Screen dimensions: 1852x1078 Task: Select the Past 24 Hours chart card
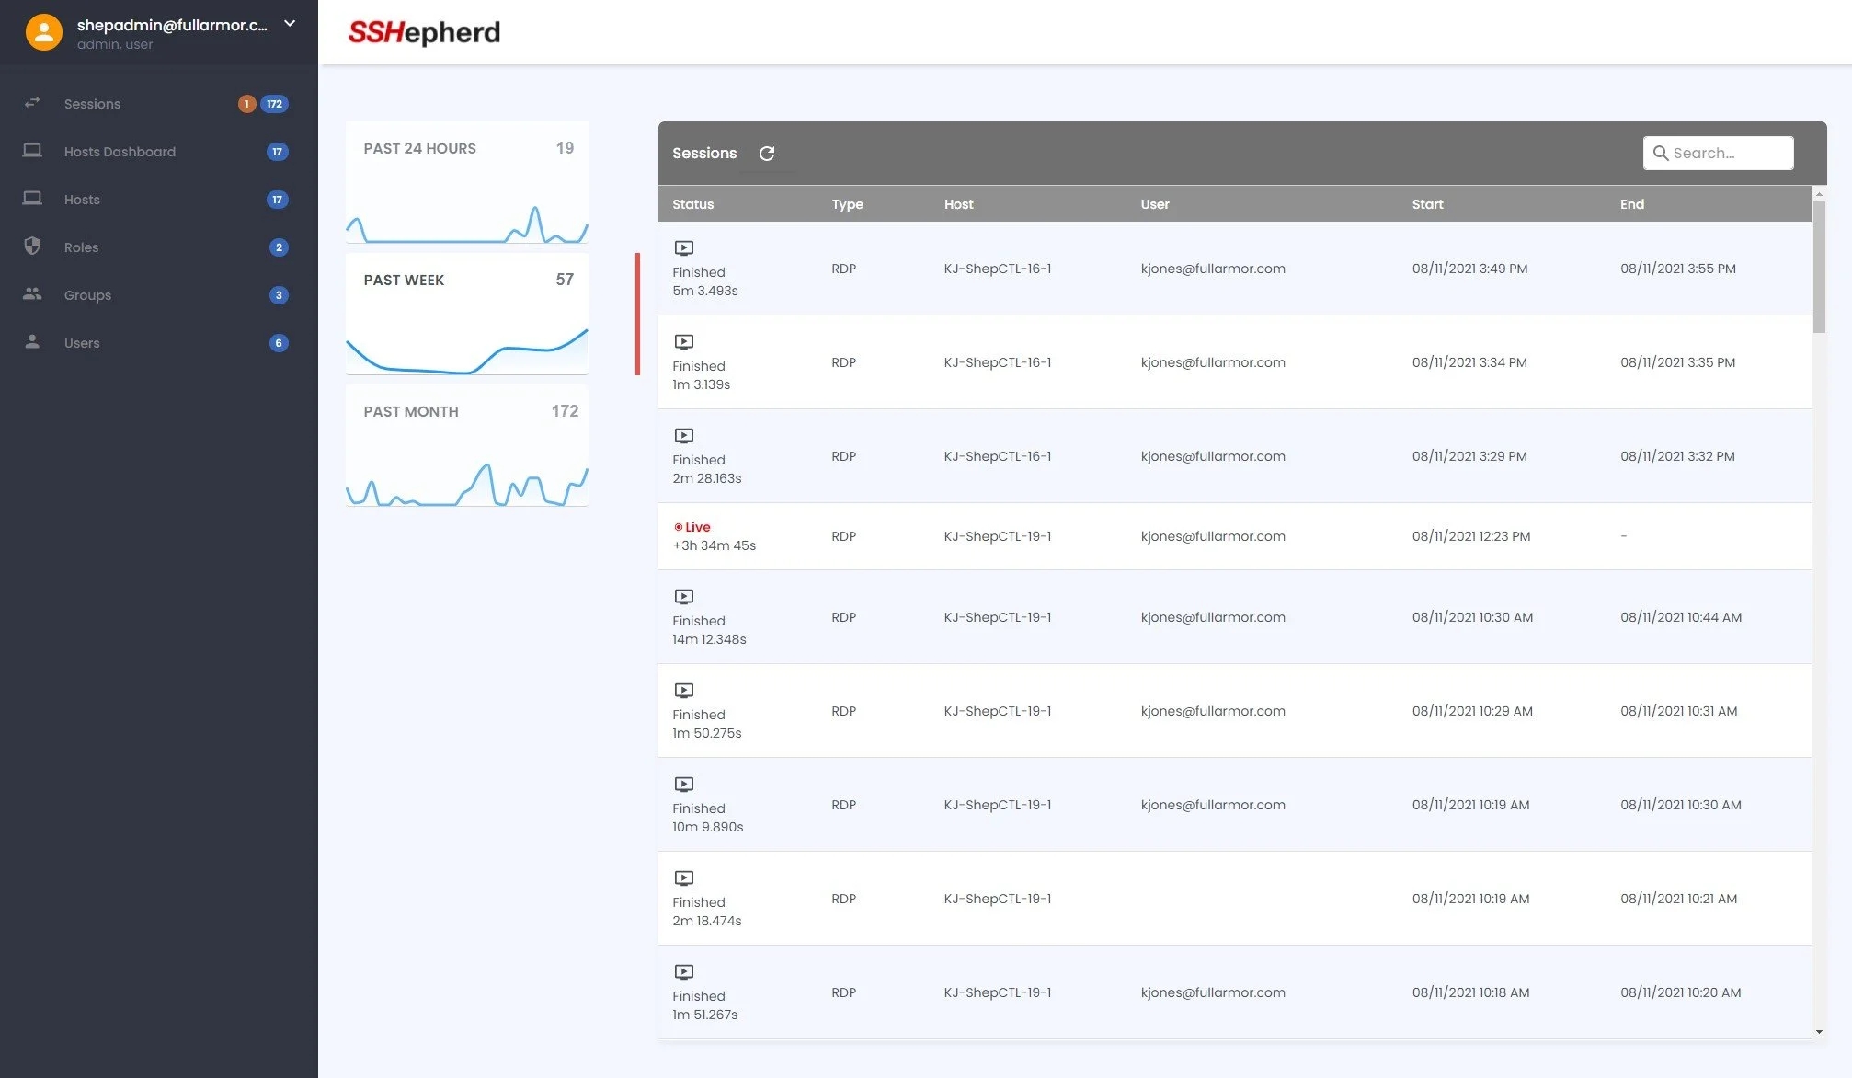click(x=467, y=182)
